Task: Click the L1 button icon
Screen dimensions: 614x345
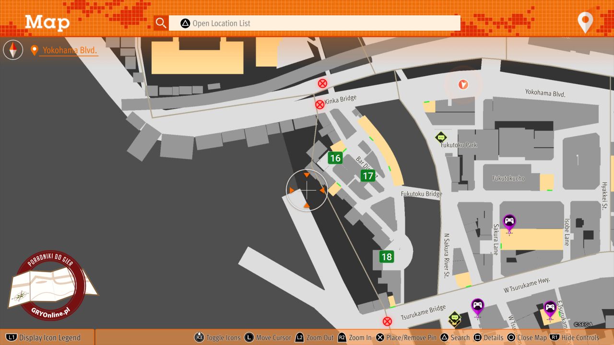Action: (12, 337)
